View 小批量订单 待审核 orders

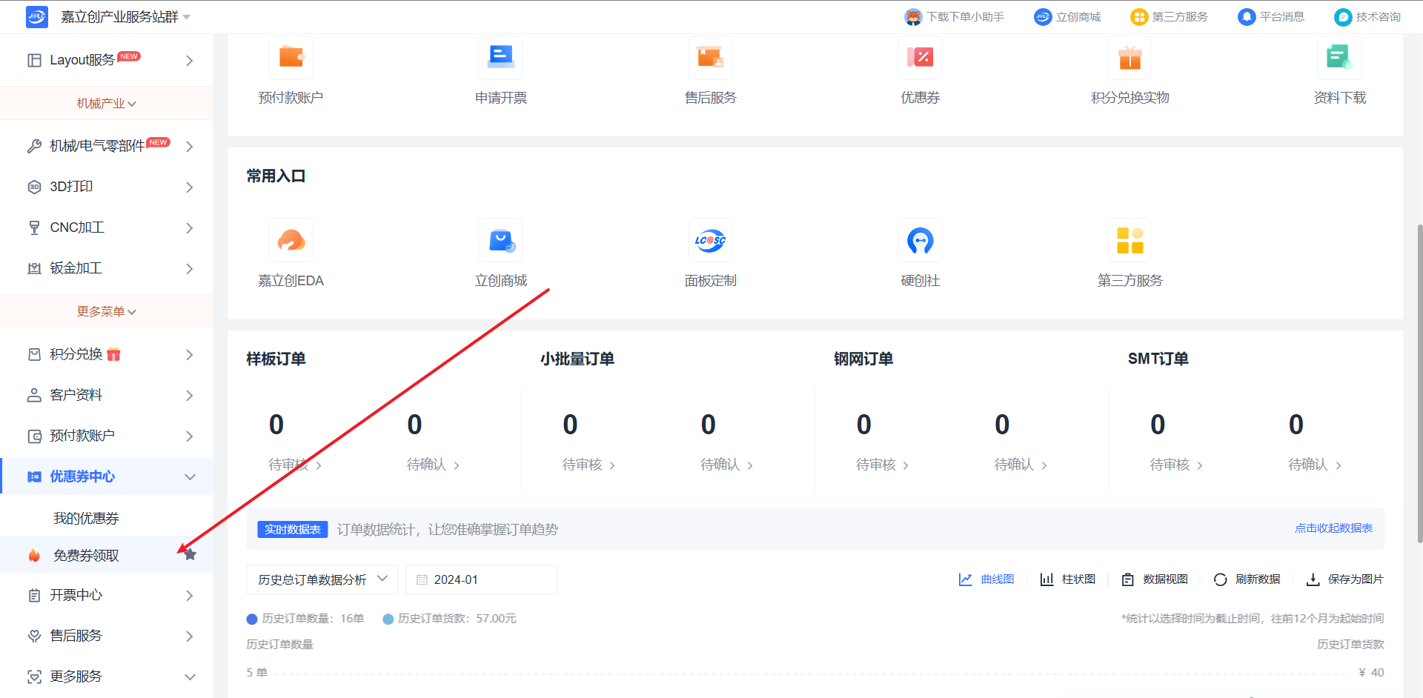589,465
